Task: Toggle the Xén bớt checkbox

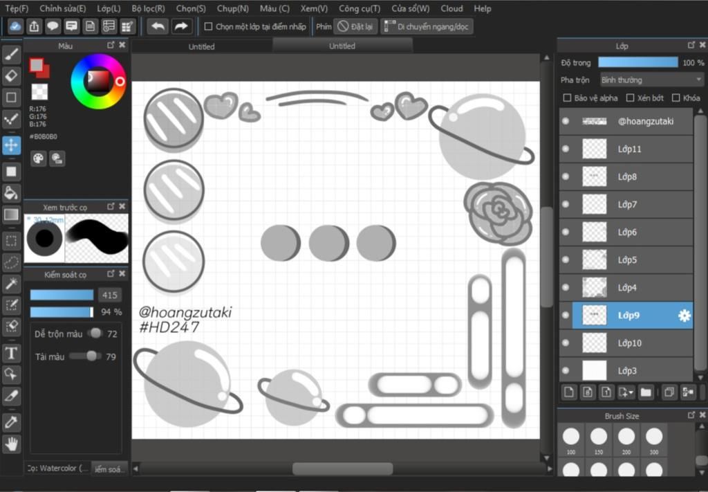Action: tap(631, 98)
